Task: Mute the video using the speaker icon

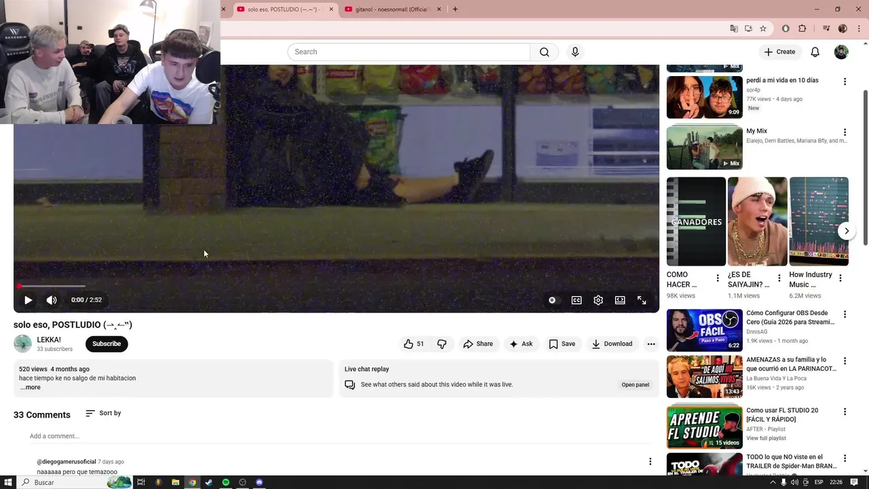Action: pyautogui.click(x=52, y=300)
